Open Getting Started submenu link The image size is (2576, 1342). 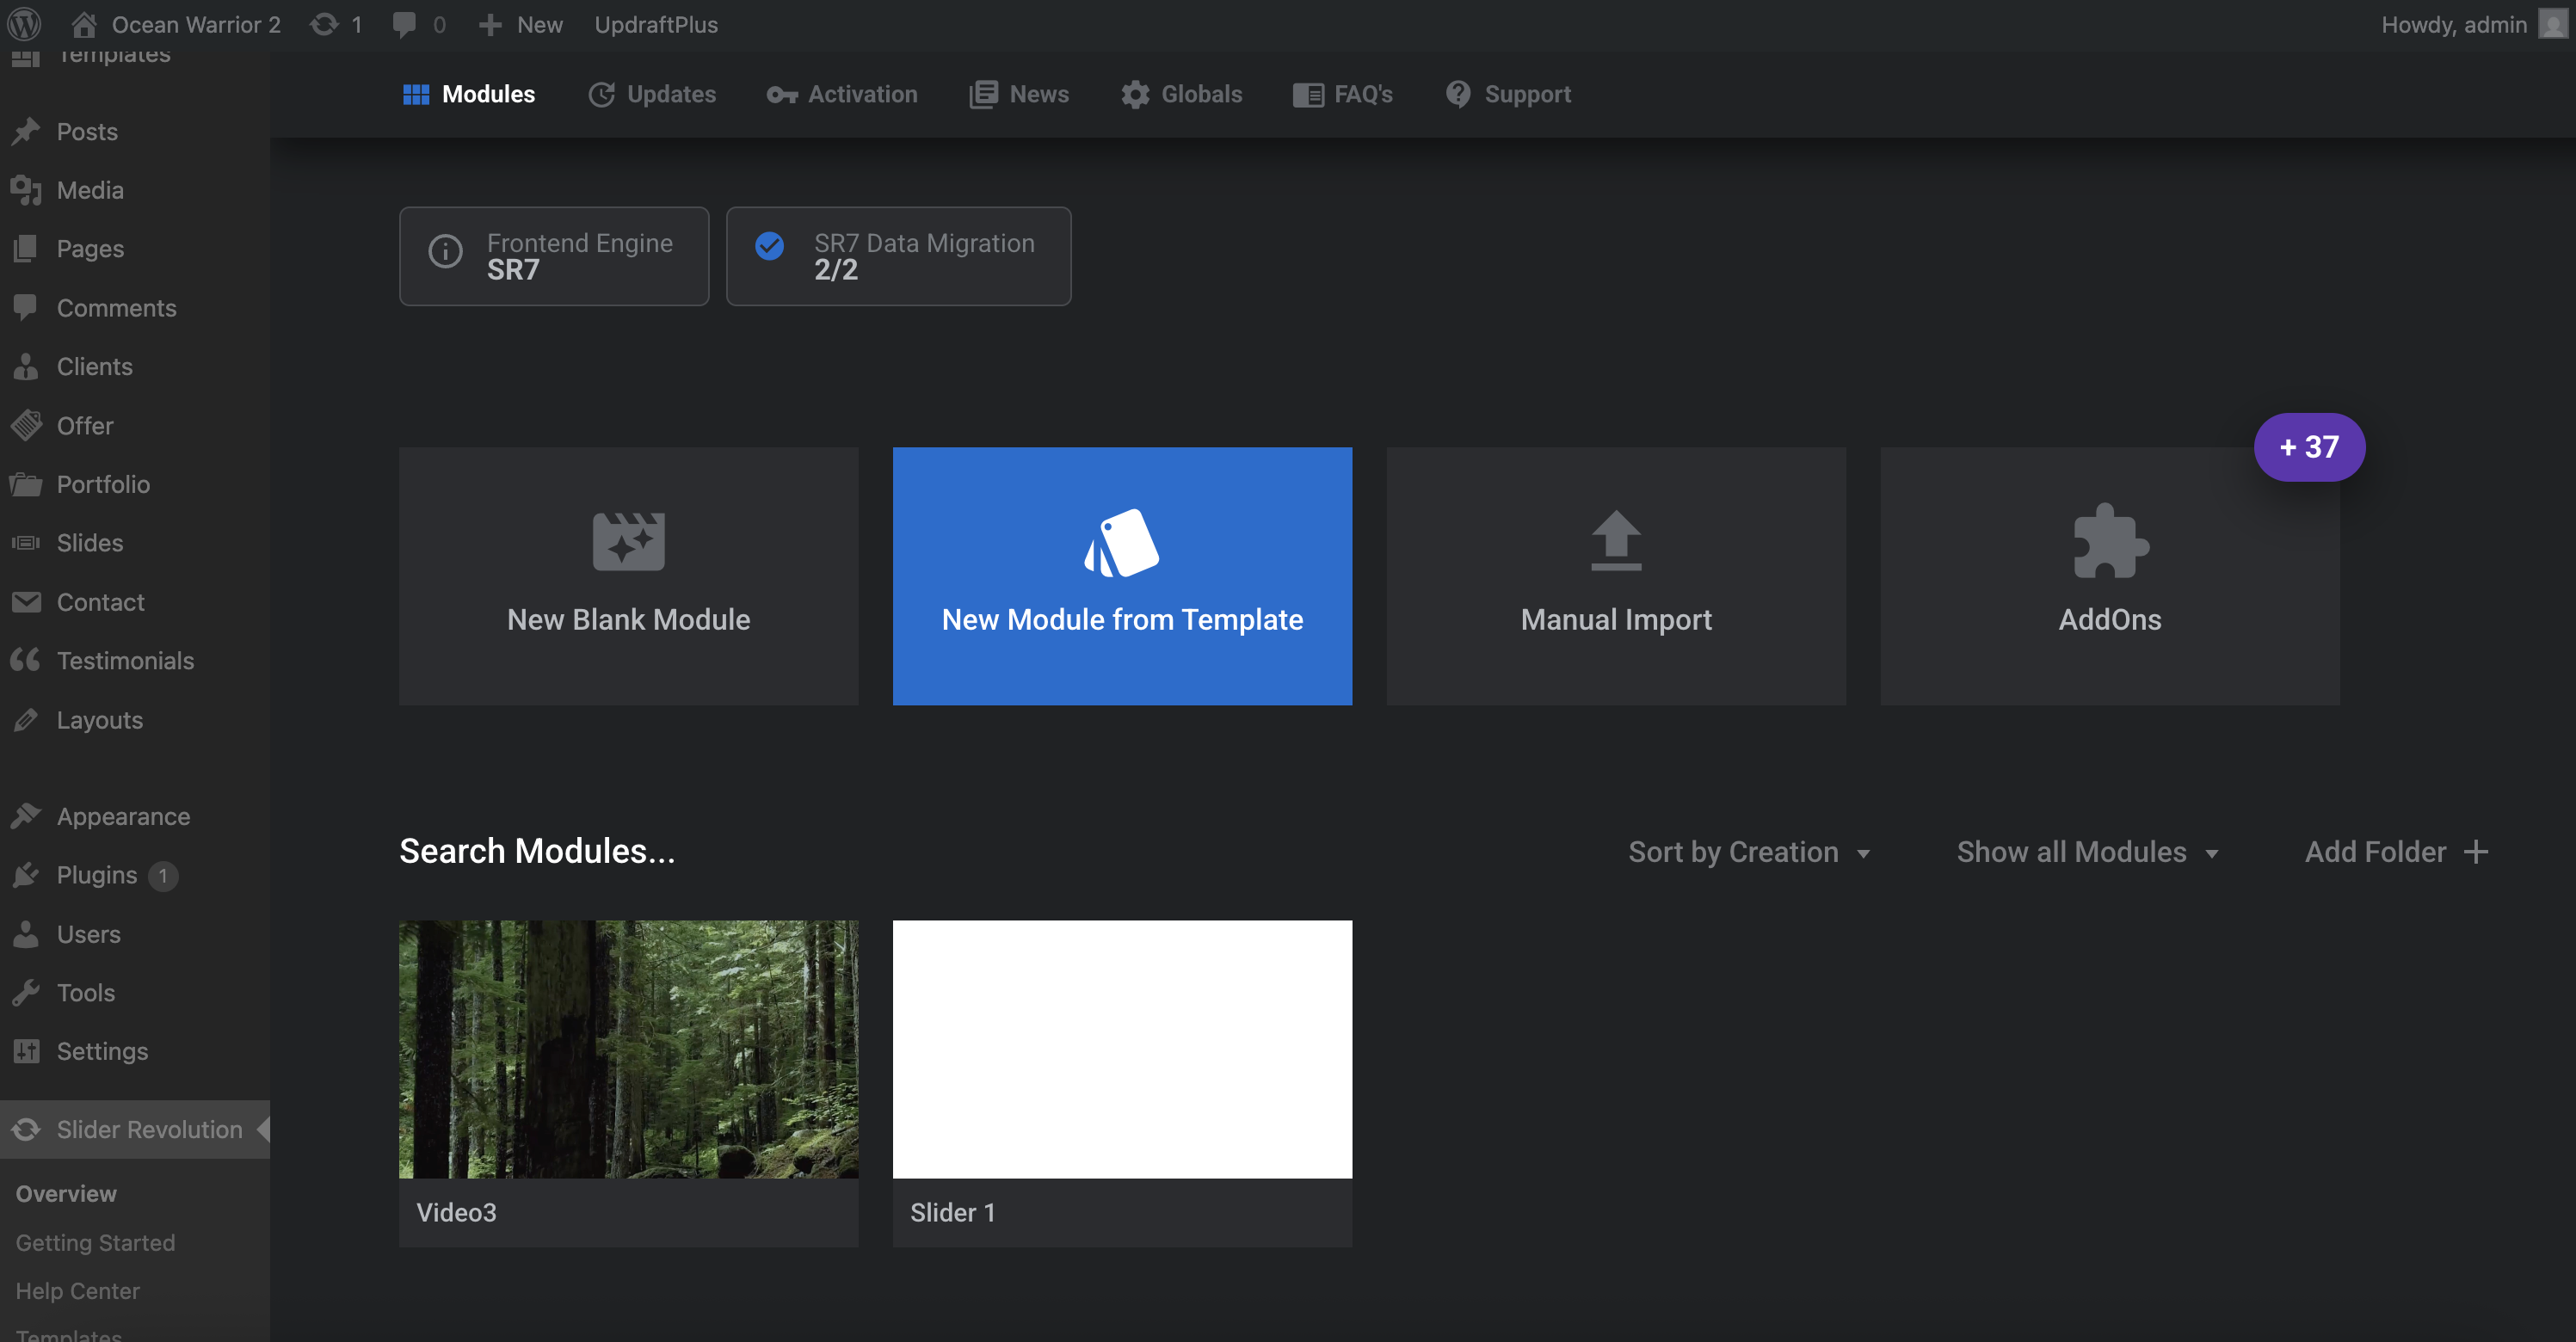pyautogui.click(x=95, y=1242)
